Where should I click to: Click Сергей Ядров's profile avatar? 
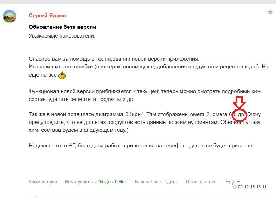pos(10,16)
